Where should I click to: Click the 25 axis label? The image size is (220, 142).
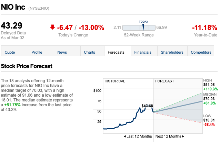(x=99, y=121)
